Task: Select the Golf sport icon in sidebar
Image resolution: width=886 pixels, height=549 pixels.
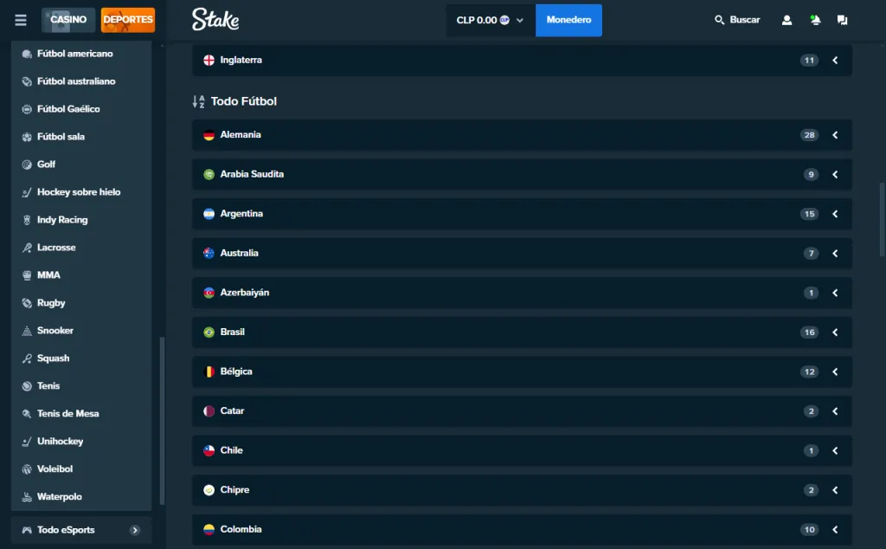Action: tap(26, 164)
